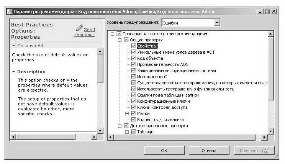This screenshot has height=164, width=285.
Task: Click the Collapse All minus icon
Action: 14,45
